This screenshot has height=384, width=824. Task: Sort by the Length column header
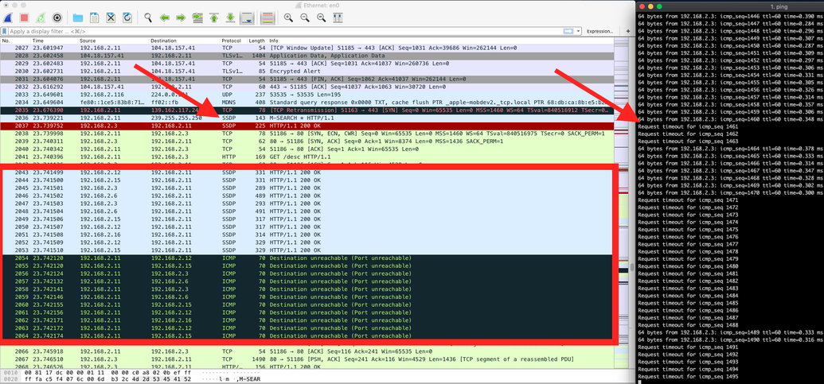coord(257,41)
